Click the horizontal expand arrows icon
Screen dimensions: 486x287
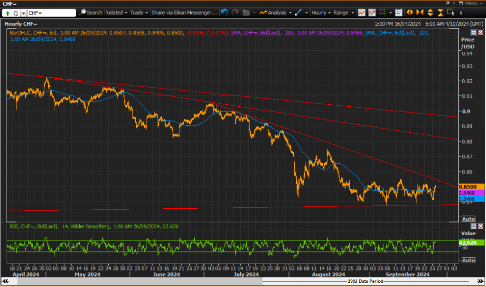point(410,13)
